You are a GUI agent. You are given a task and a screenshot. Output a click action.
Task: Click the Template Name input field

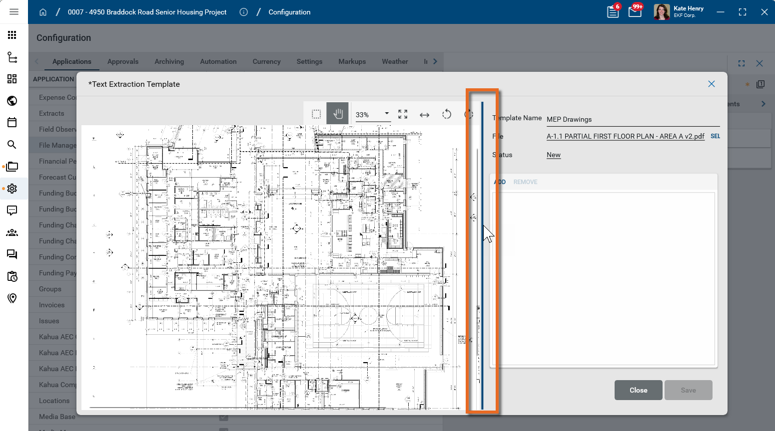(632, 119)
